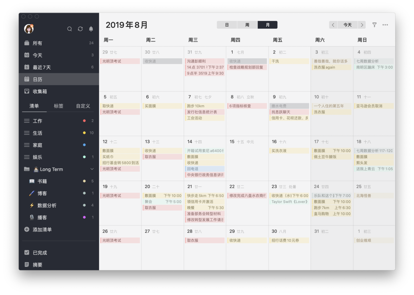The image size is (414, 295).
Task: Jump to 今天 in calendar
Action: point(347,25)
